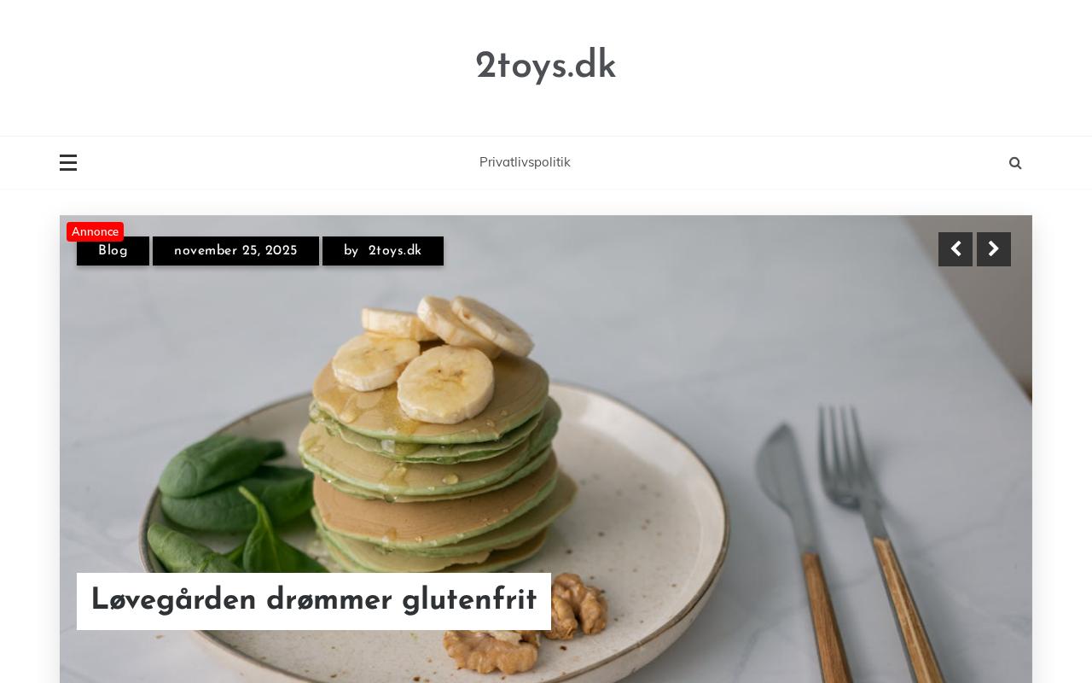Show next featured post with right chevron

[x=994, y=249]
